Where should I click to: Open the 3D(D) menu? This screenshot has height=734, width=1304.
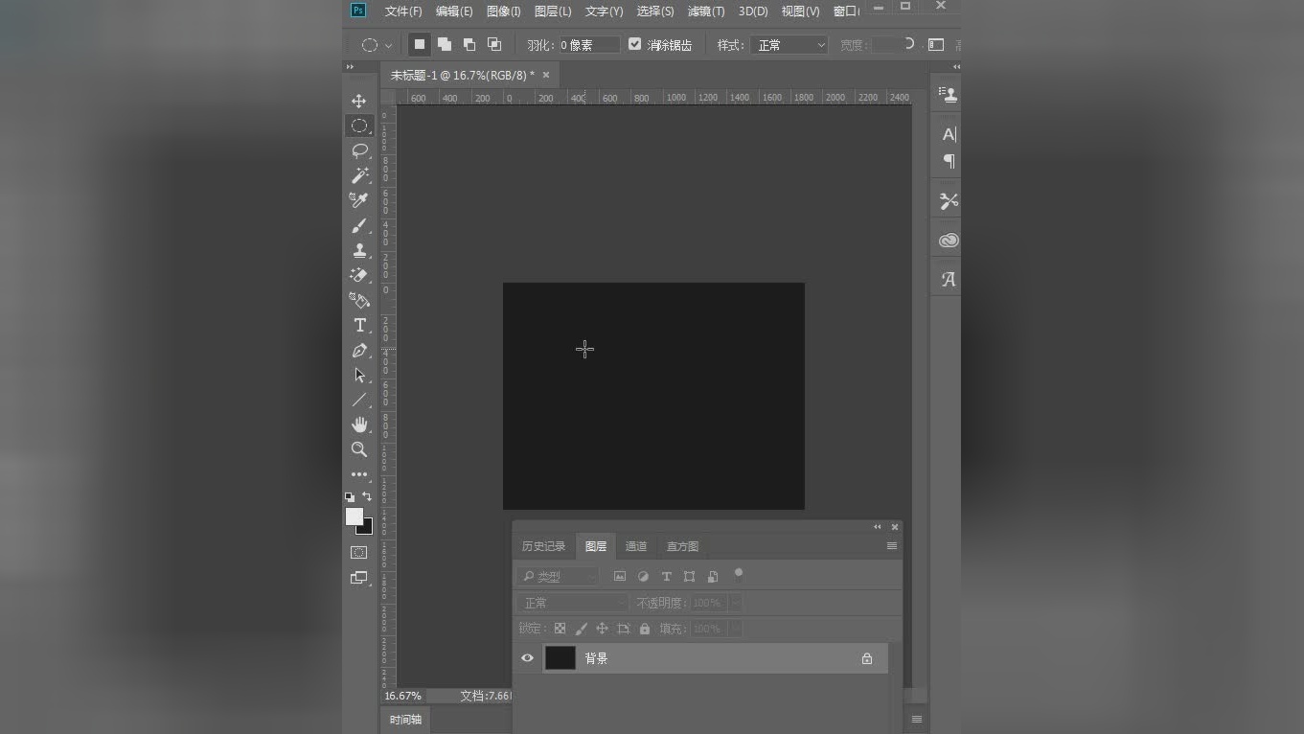pos(753,11)
